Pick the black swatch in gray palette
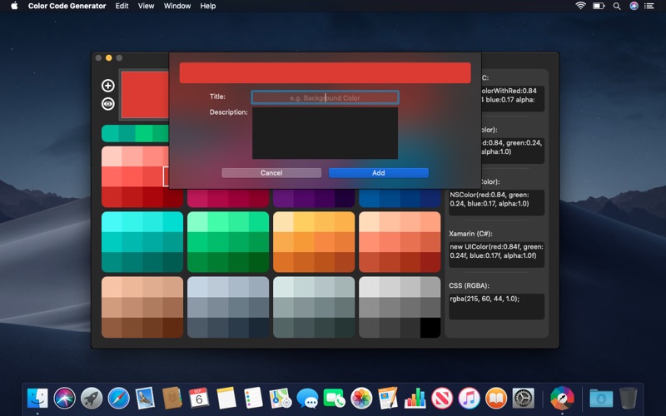Viewport: 666px width, 416px height. click(x=430, y=328)
